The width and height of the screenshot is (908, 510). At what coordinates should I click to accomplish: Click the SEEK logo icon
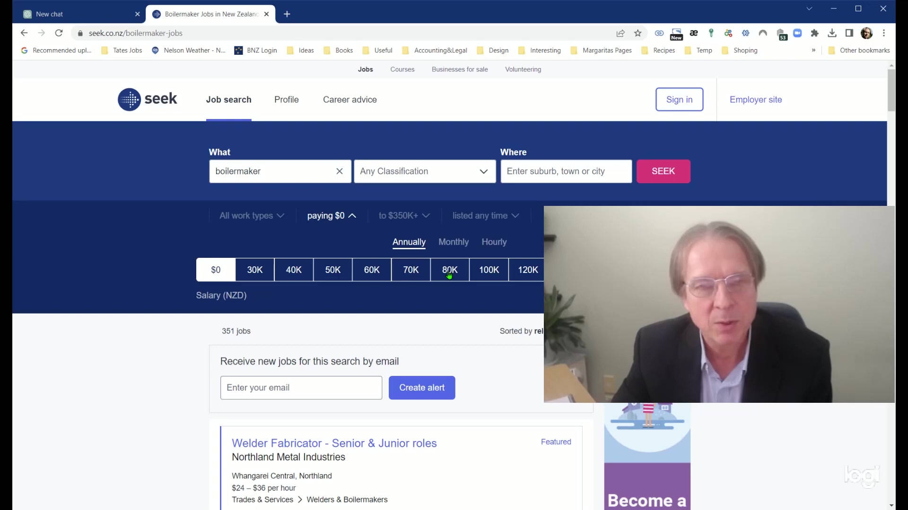[129, 100]
